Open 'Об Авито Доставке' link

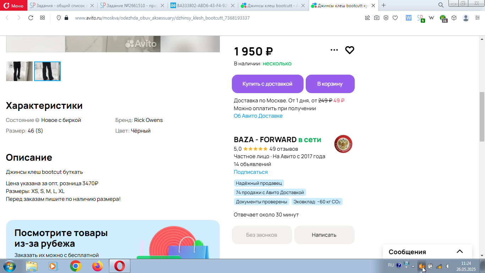coord(258,116)
